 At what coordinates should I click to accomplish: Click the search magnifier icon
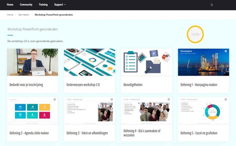coord(212,5)
